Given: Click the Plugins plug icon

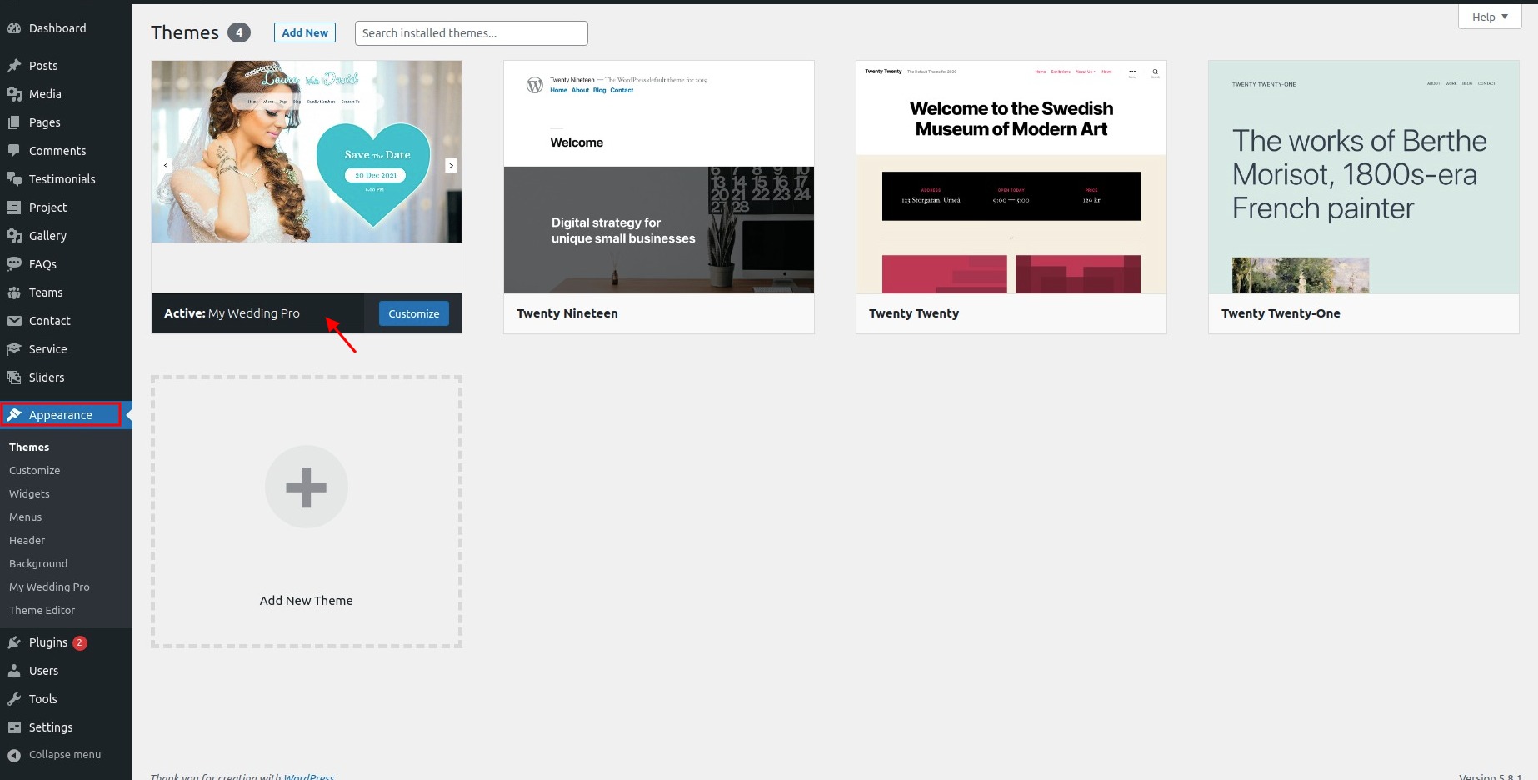Looking at the screenshot, I should 14,642.
